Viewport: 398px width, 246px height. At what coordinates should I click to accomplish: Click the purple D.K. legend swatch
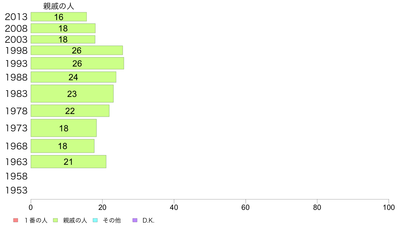(x=135, y=220)
